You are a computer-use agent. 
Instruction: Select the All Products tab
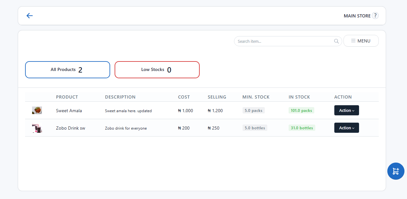click(68, 70)
